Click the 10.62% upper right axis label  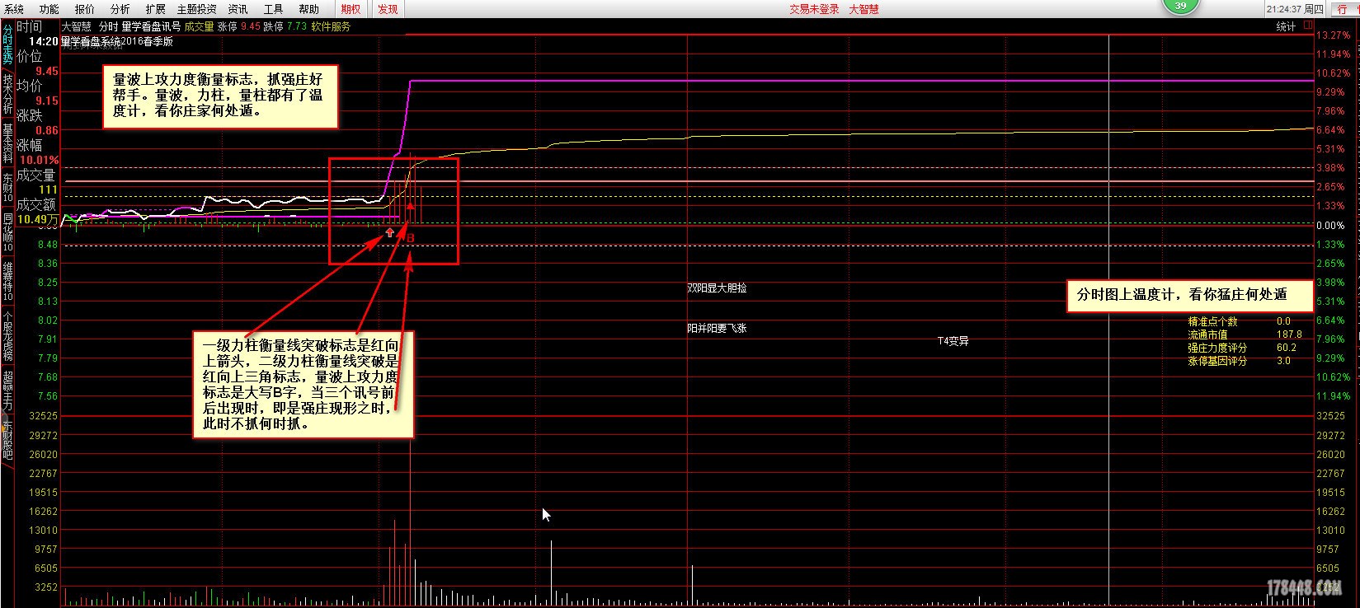point(1334,73)
